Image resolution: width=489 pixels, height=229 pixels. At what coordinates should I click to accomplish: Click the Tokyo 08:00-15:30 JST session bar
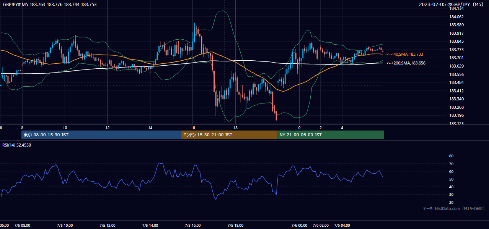(x=101, y=135)
